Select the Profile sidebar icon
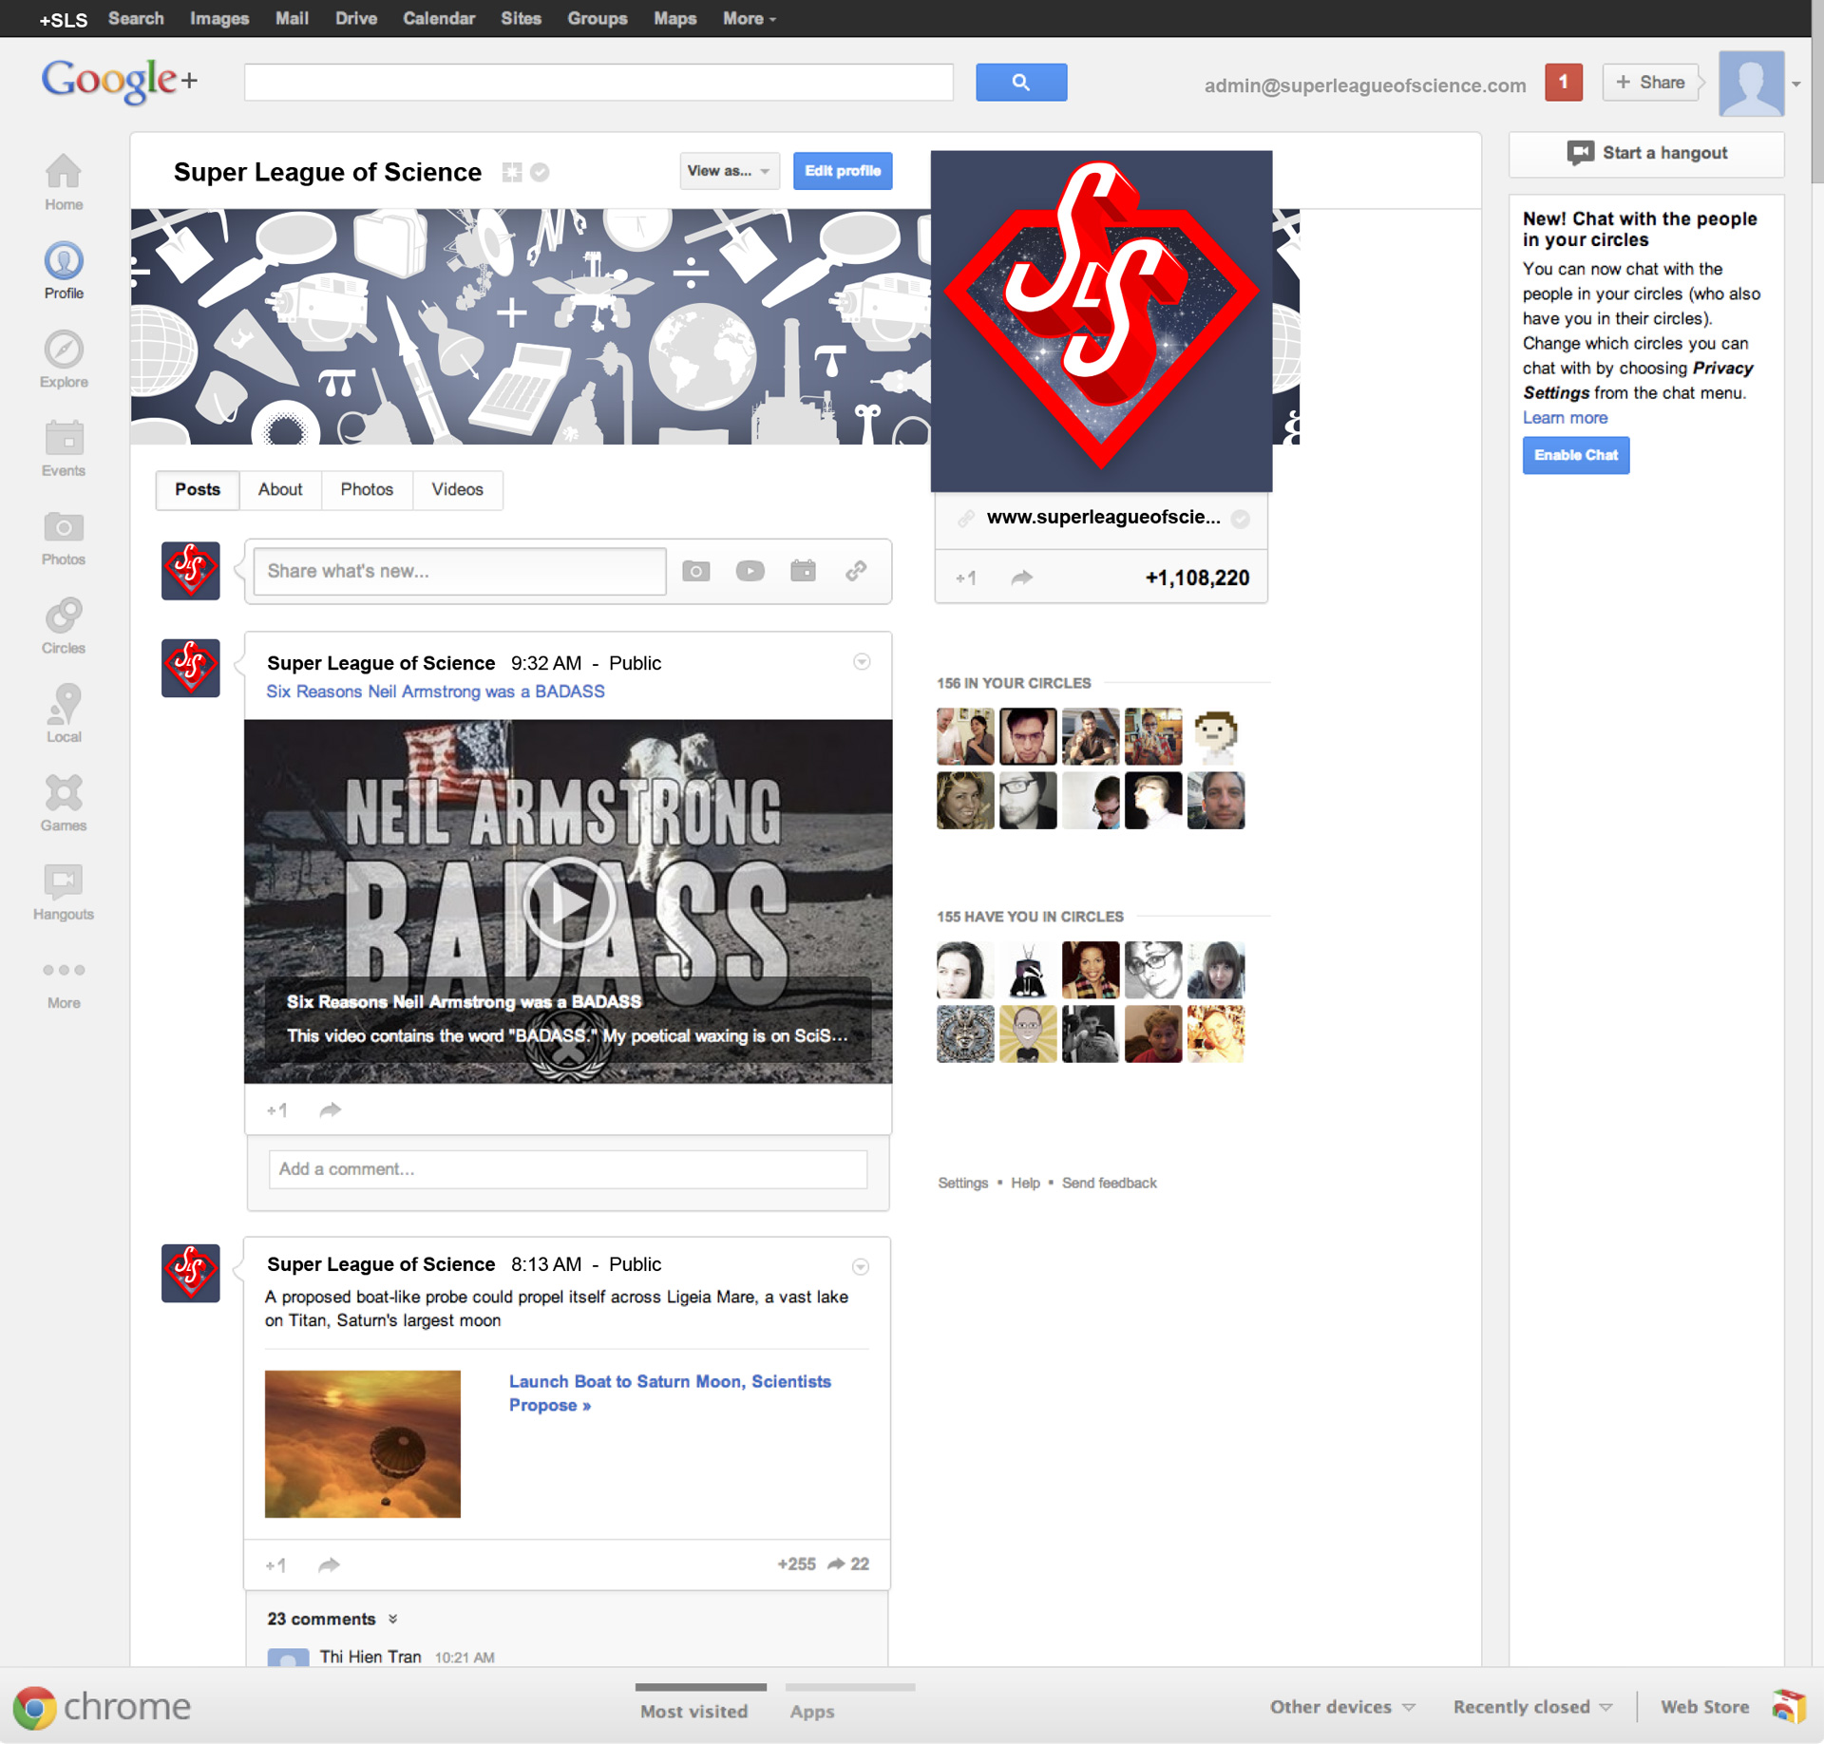The image size is (1824, 1744). (x=64, y=271)
